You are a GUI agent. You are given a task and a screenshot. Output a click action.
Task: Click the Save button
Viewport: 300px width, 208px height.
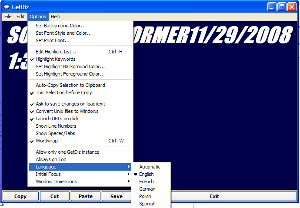tap(117, 196)
